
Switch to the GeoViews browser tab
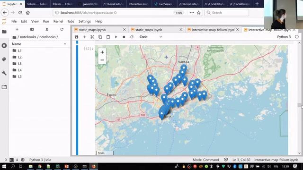click(x=164, y=4)
